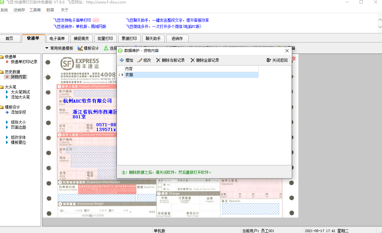
Task: Click the blue arrow icon beside 页面边距
Action: [7, 127]
